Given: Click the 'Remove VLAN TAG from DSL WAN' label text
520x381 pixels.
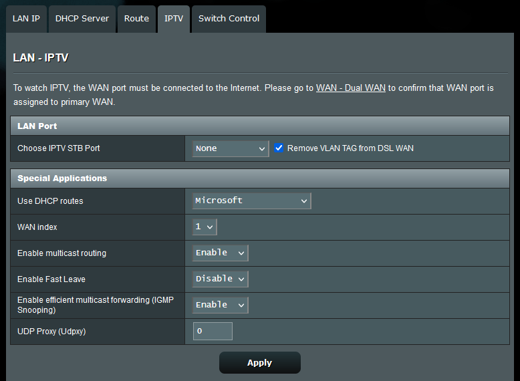Looking at the screenshot, I should [350, 148].
